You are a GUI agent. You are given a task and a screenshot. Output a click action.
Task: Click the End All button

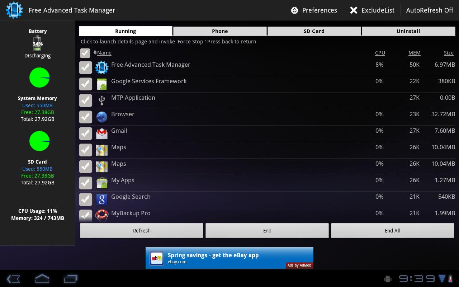pyautogui.click(x=392, y=231)
